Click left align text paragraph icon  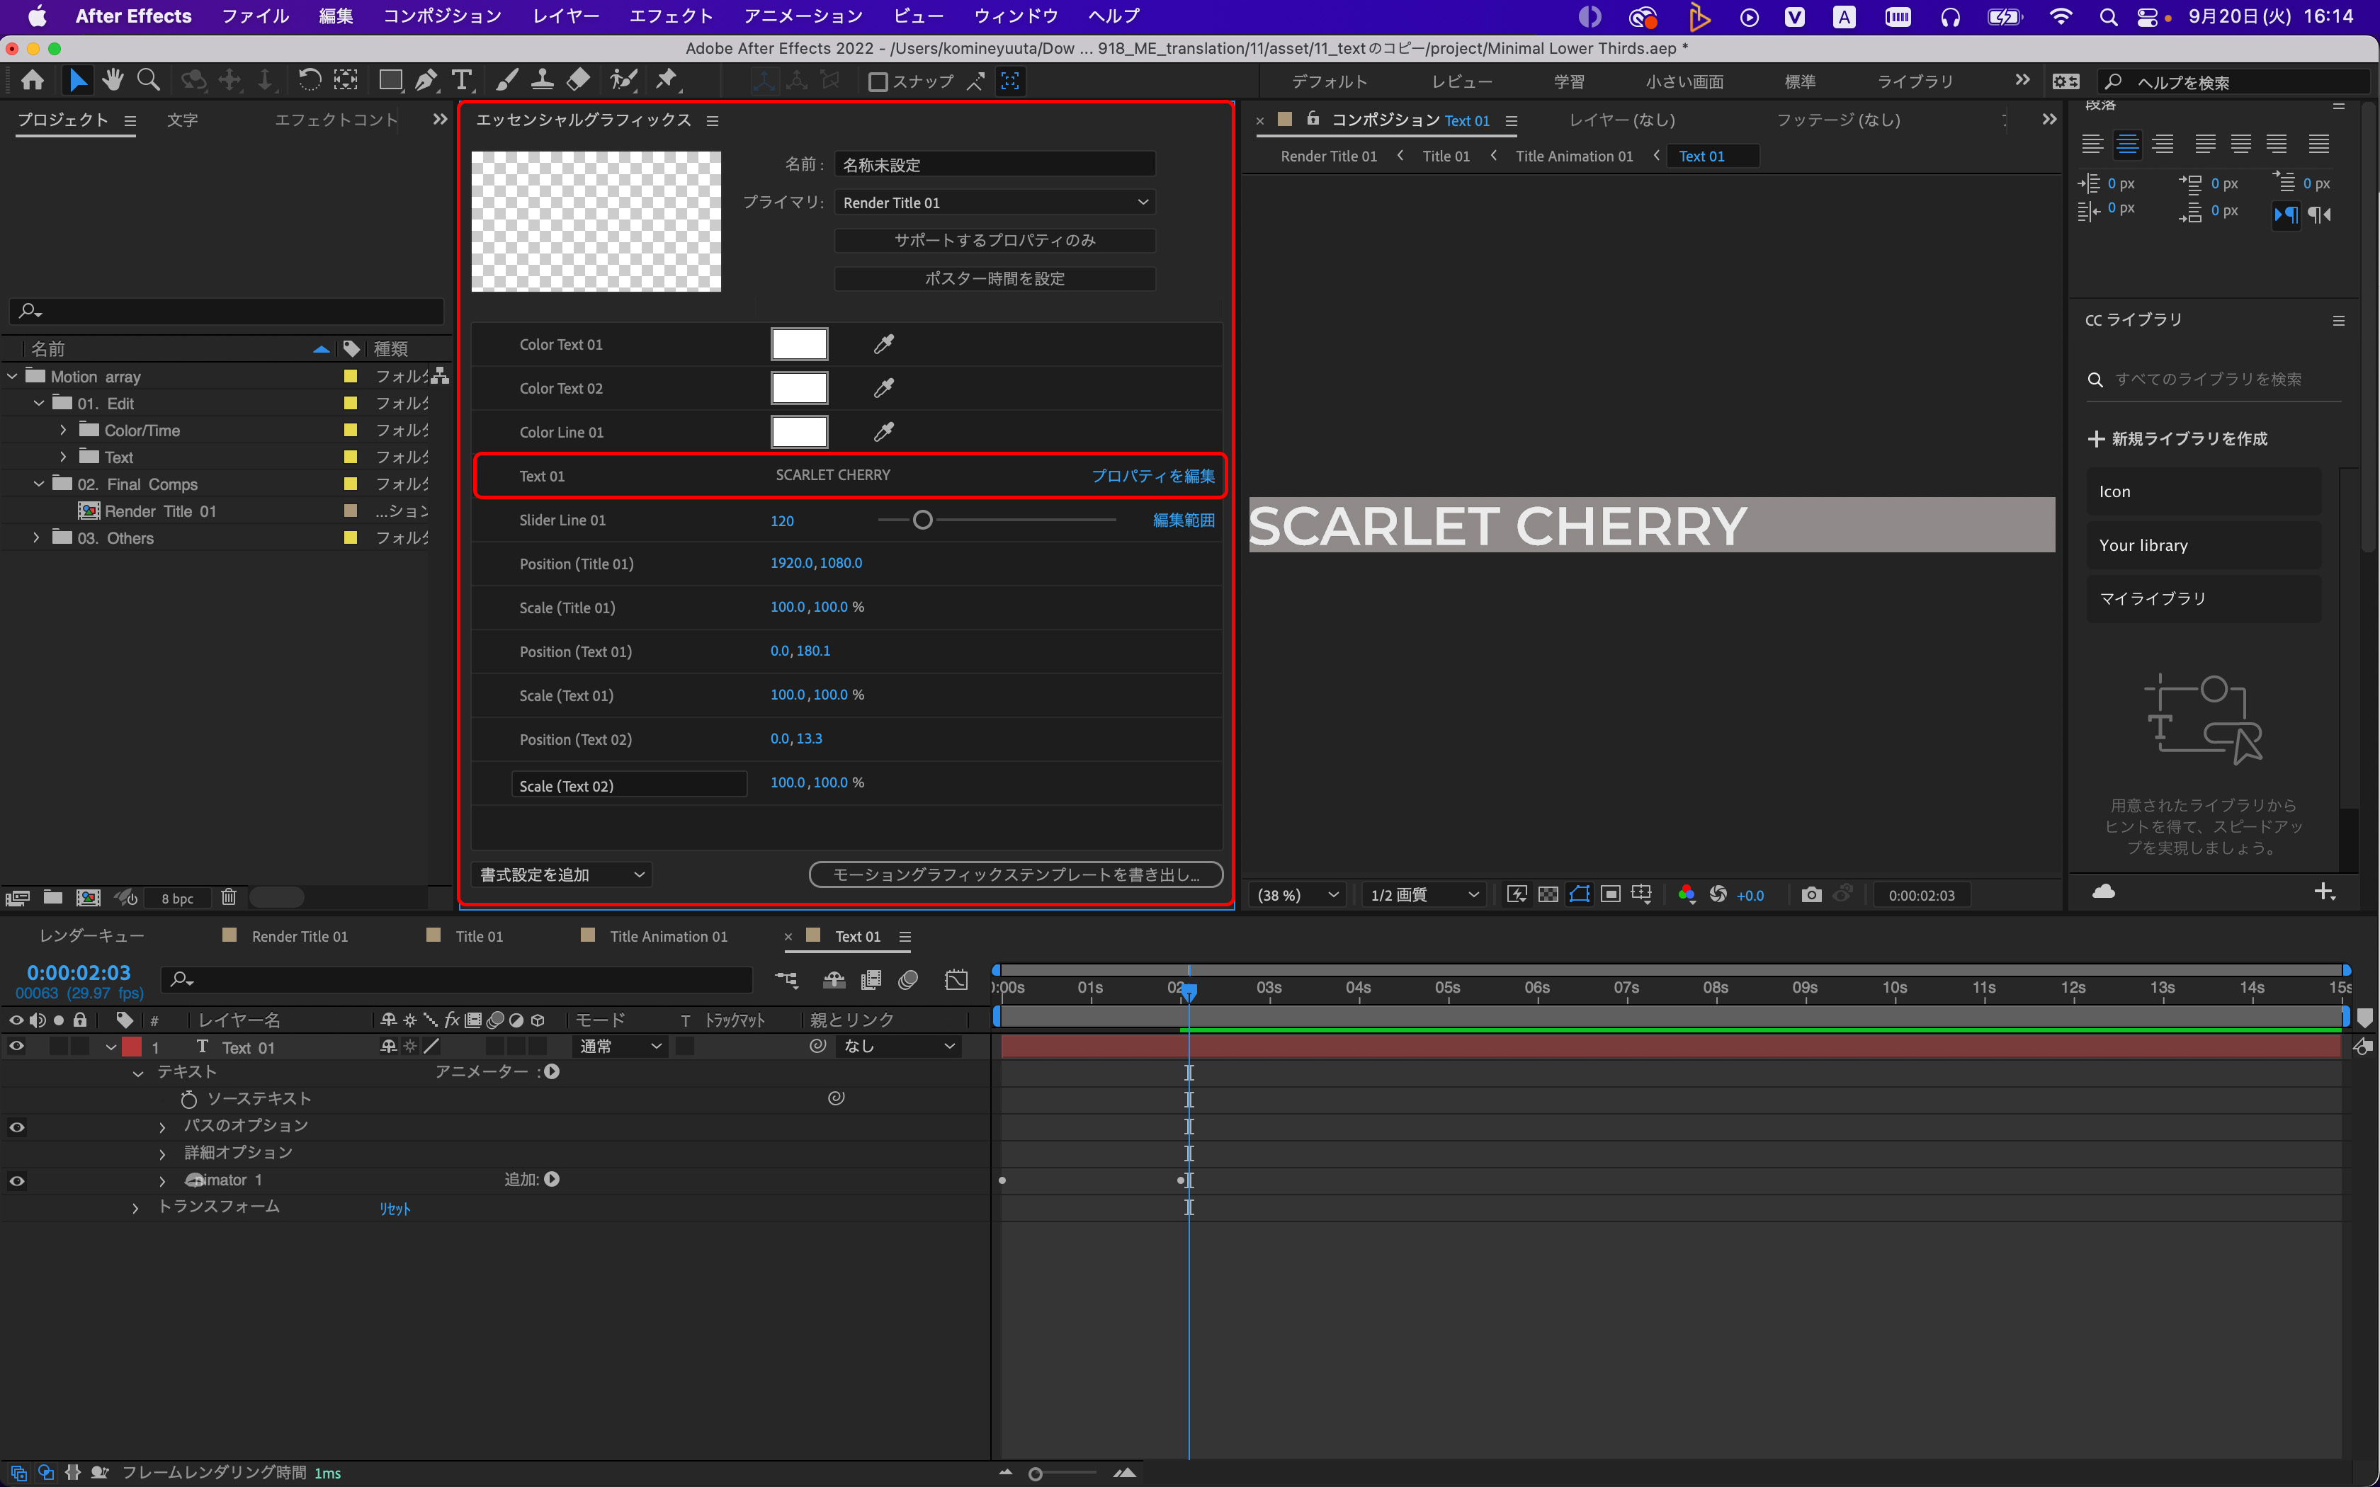[2092, 144]
